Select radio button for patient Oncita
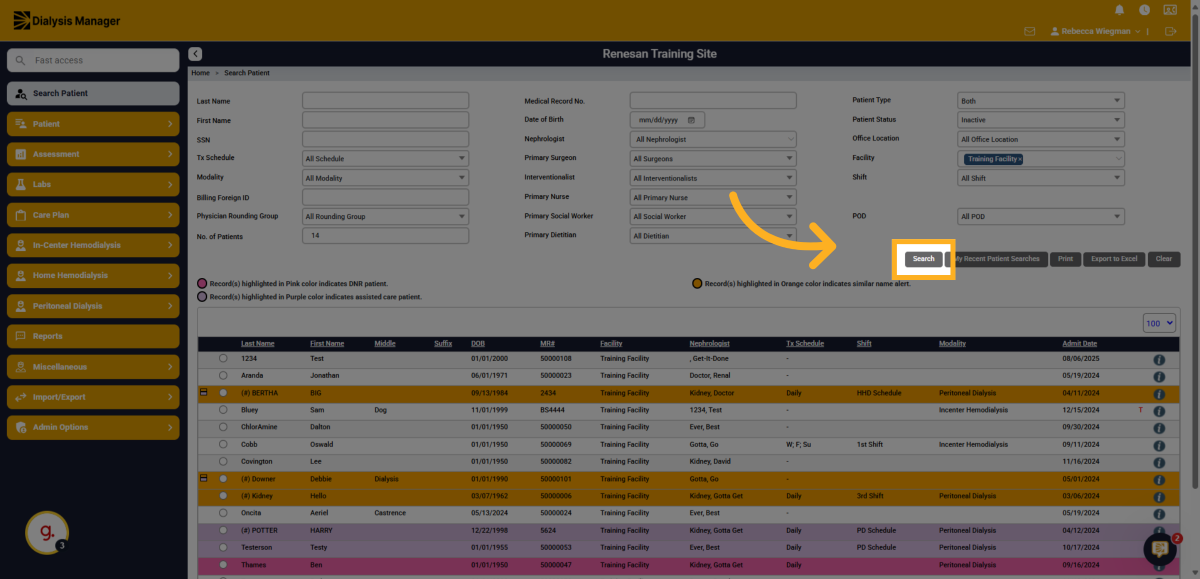The image size is (1200, 579). [223, 513]
